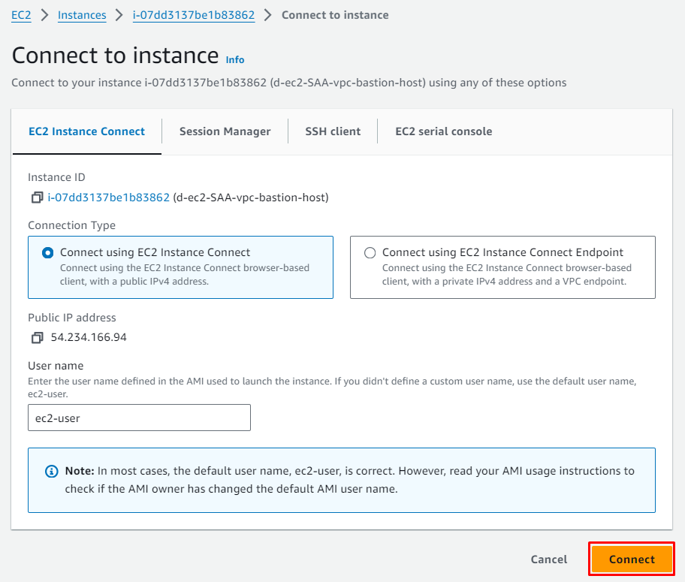Switch to the Session Manager tab
Screen dimensions: 685x582
pos(225,131)
